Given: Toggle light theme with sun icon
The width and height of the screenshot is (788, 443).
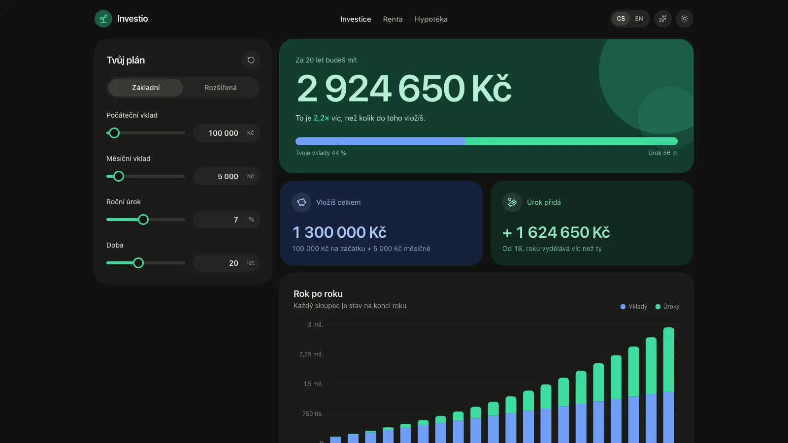Looking at the screenshot, I should (685, 19).
